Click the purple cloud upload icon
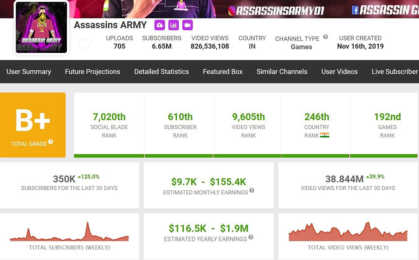Viewport: 419px width, 260px height. (x=160, y=25)
